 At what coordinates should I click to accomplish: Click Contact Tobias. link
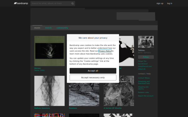click(x=144, y=78)
